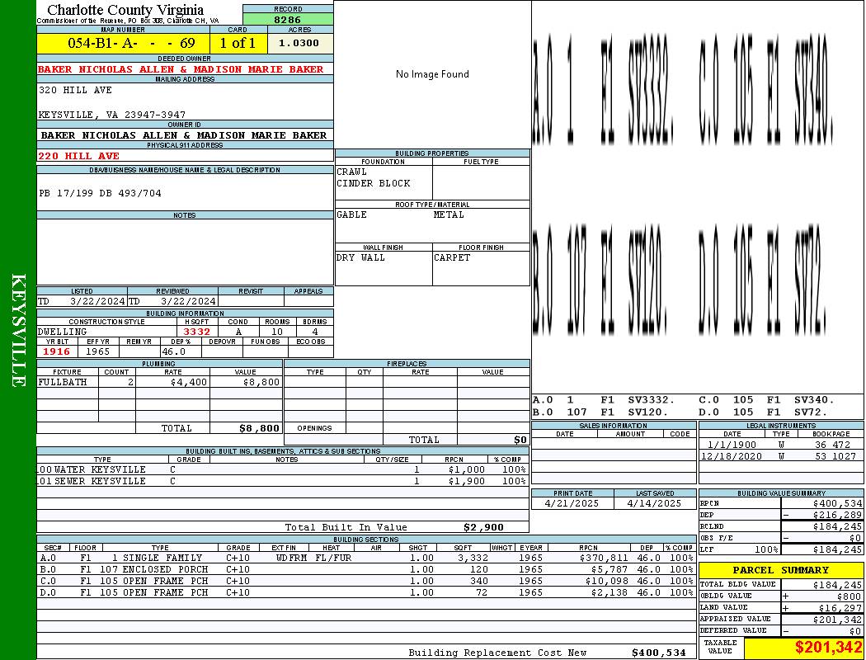Click appraised value $201,342
Viewport: 866px width, 660px height.
pos(837,620)
